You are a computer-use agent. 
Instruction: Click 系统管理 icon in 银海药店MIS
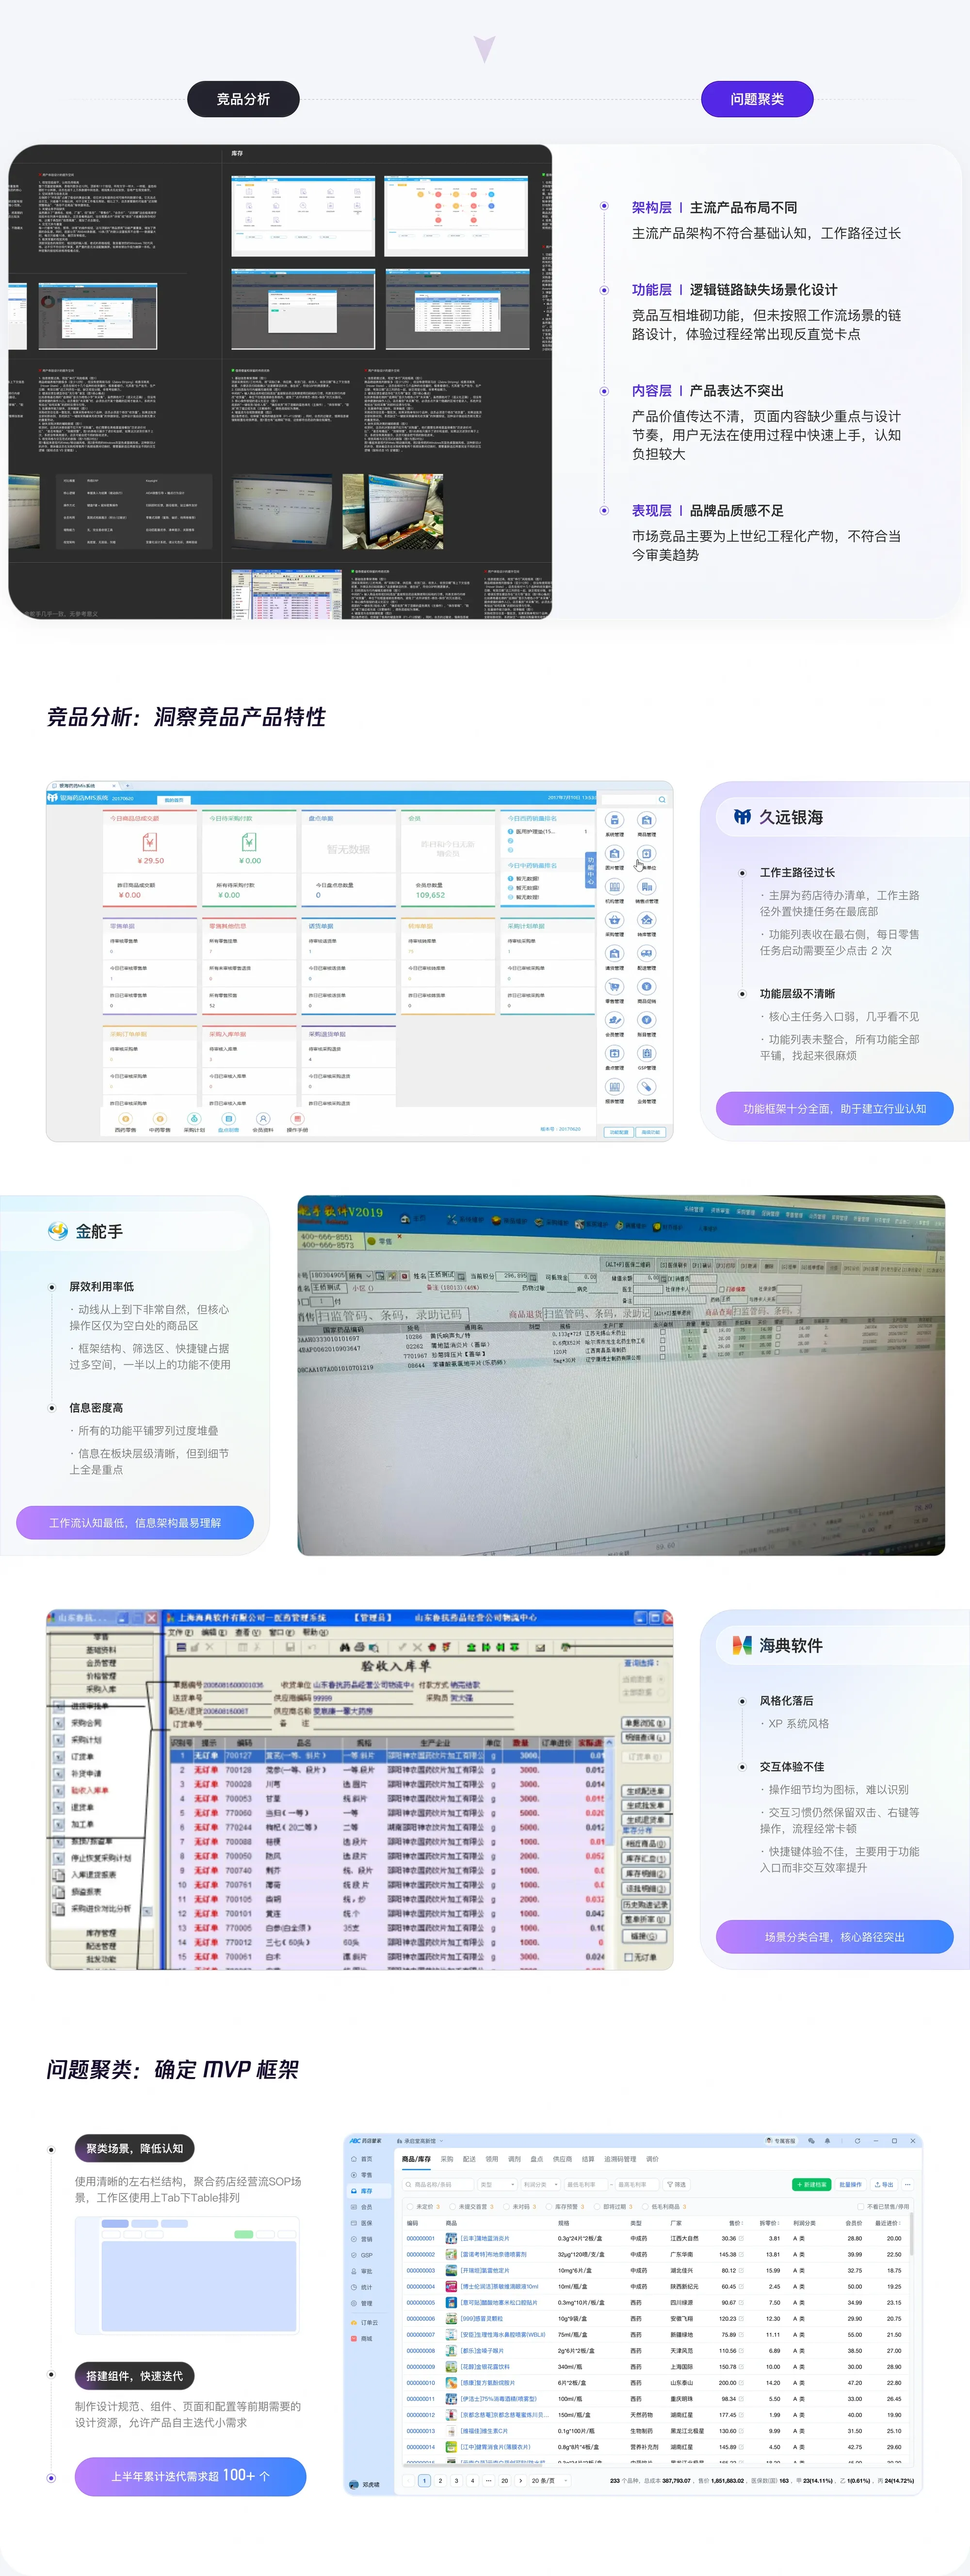click(x=615, y=820)
